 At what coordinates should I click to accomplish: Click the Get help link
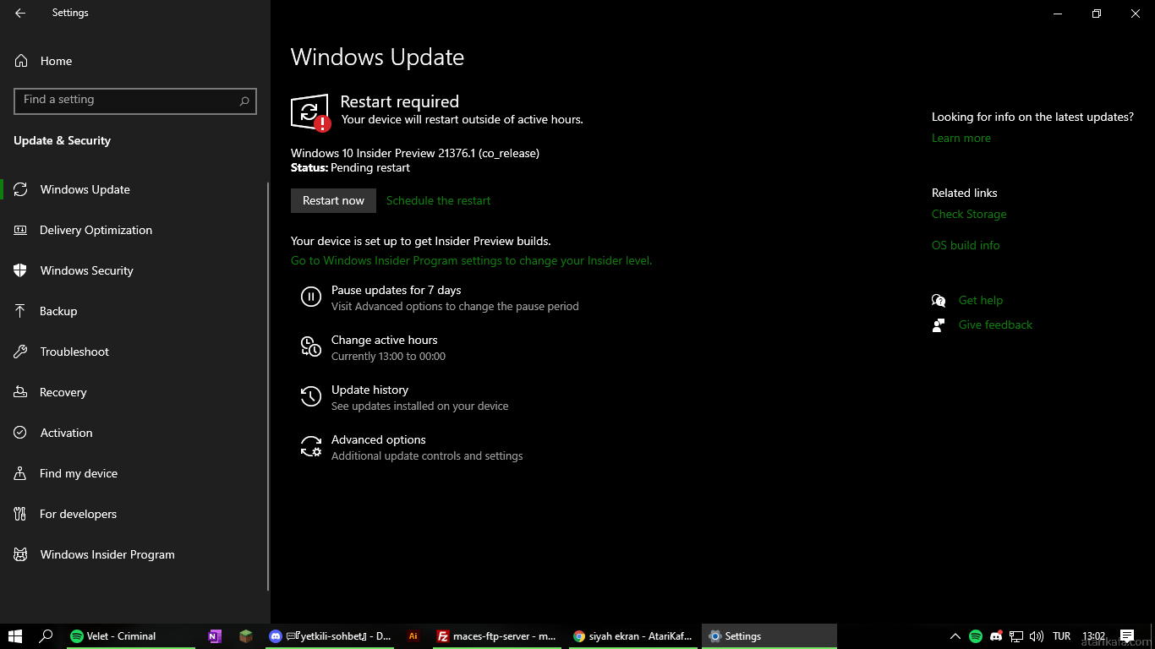tap(980, 300)
